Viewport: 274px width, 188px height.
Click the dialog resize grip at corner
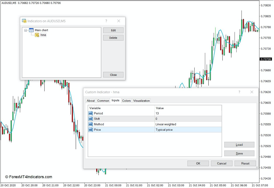click(x=257, y=168)
